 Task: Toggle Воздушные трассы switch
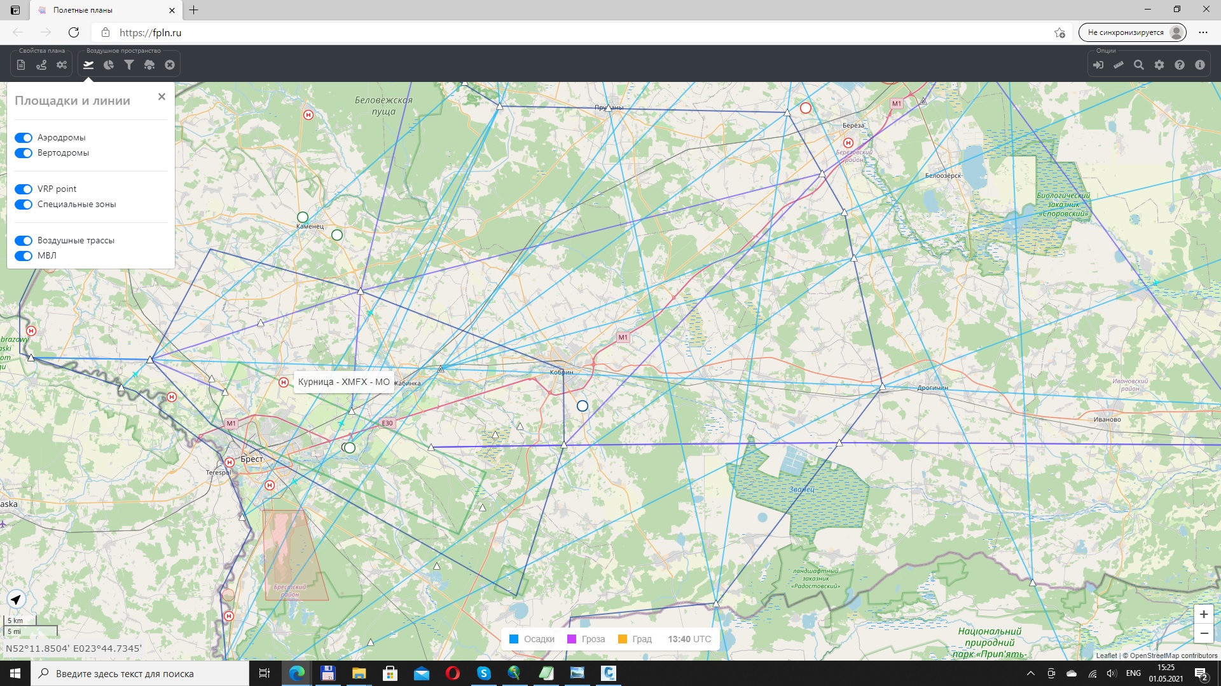point(24,241)
